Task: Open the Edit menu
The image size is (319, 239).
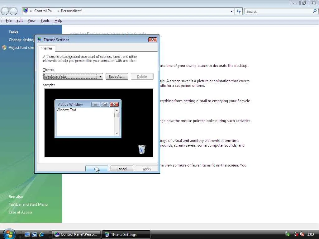Action: tap(20, 21)
